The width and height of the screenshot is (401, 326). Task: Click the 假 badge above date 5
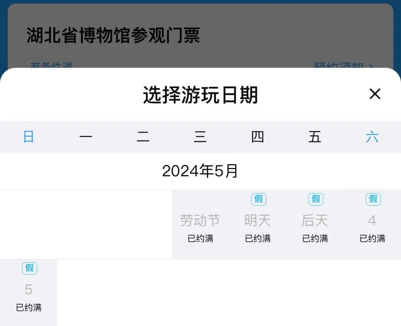point(29,268)
